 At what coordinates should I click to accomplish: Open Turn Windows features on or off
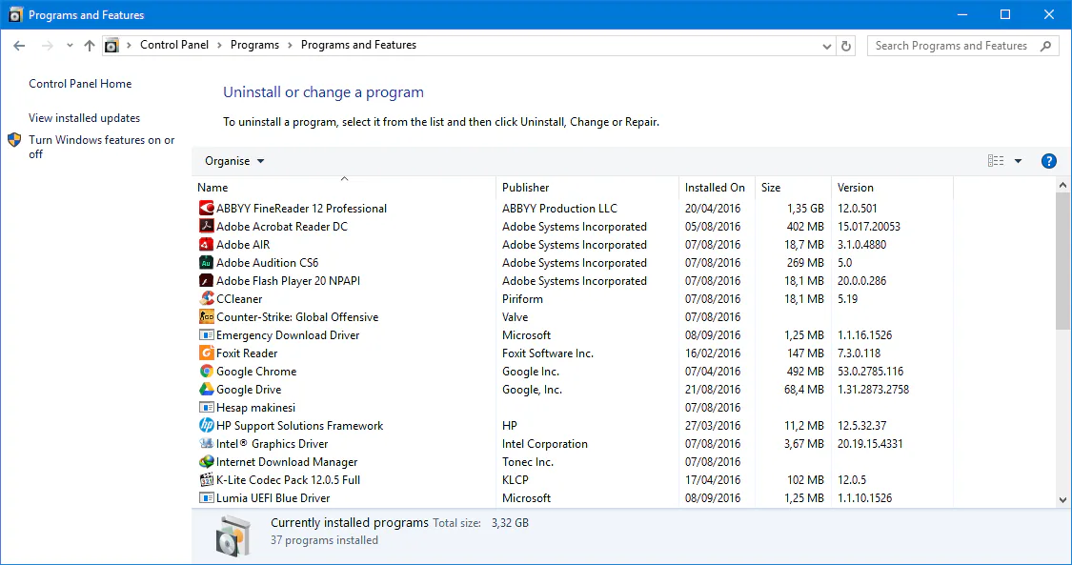click(102, 147)
